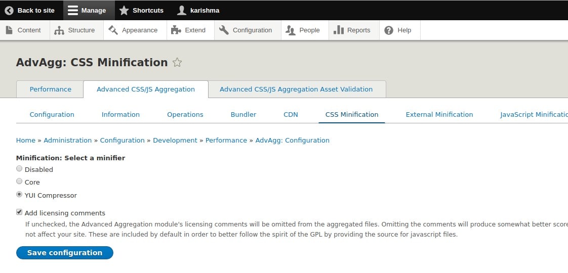Click the People users icon
Viewport: 568px width, 273px height.
(291, 30)
